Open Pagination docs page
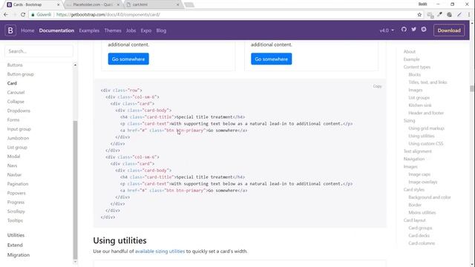 click(18, 184)
